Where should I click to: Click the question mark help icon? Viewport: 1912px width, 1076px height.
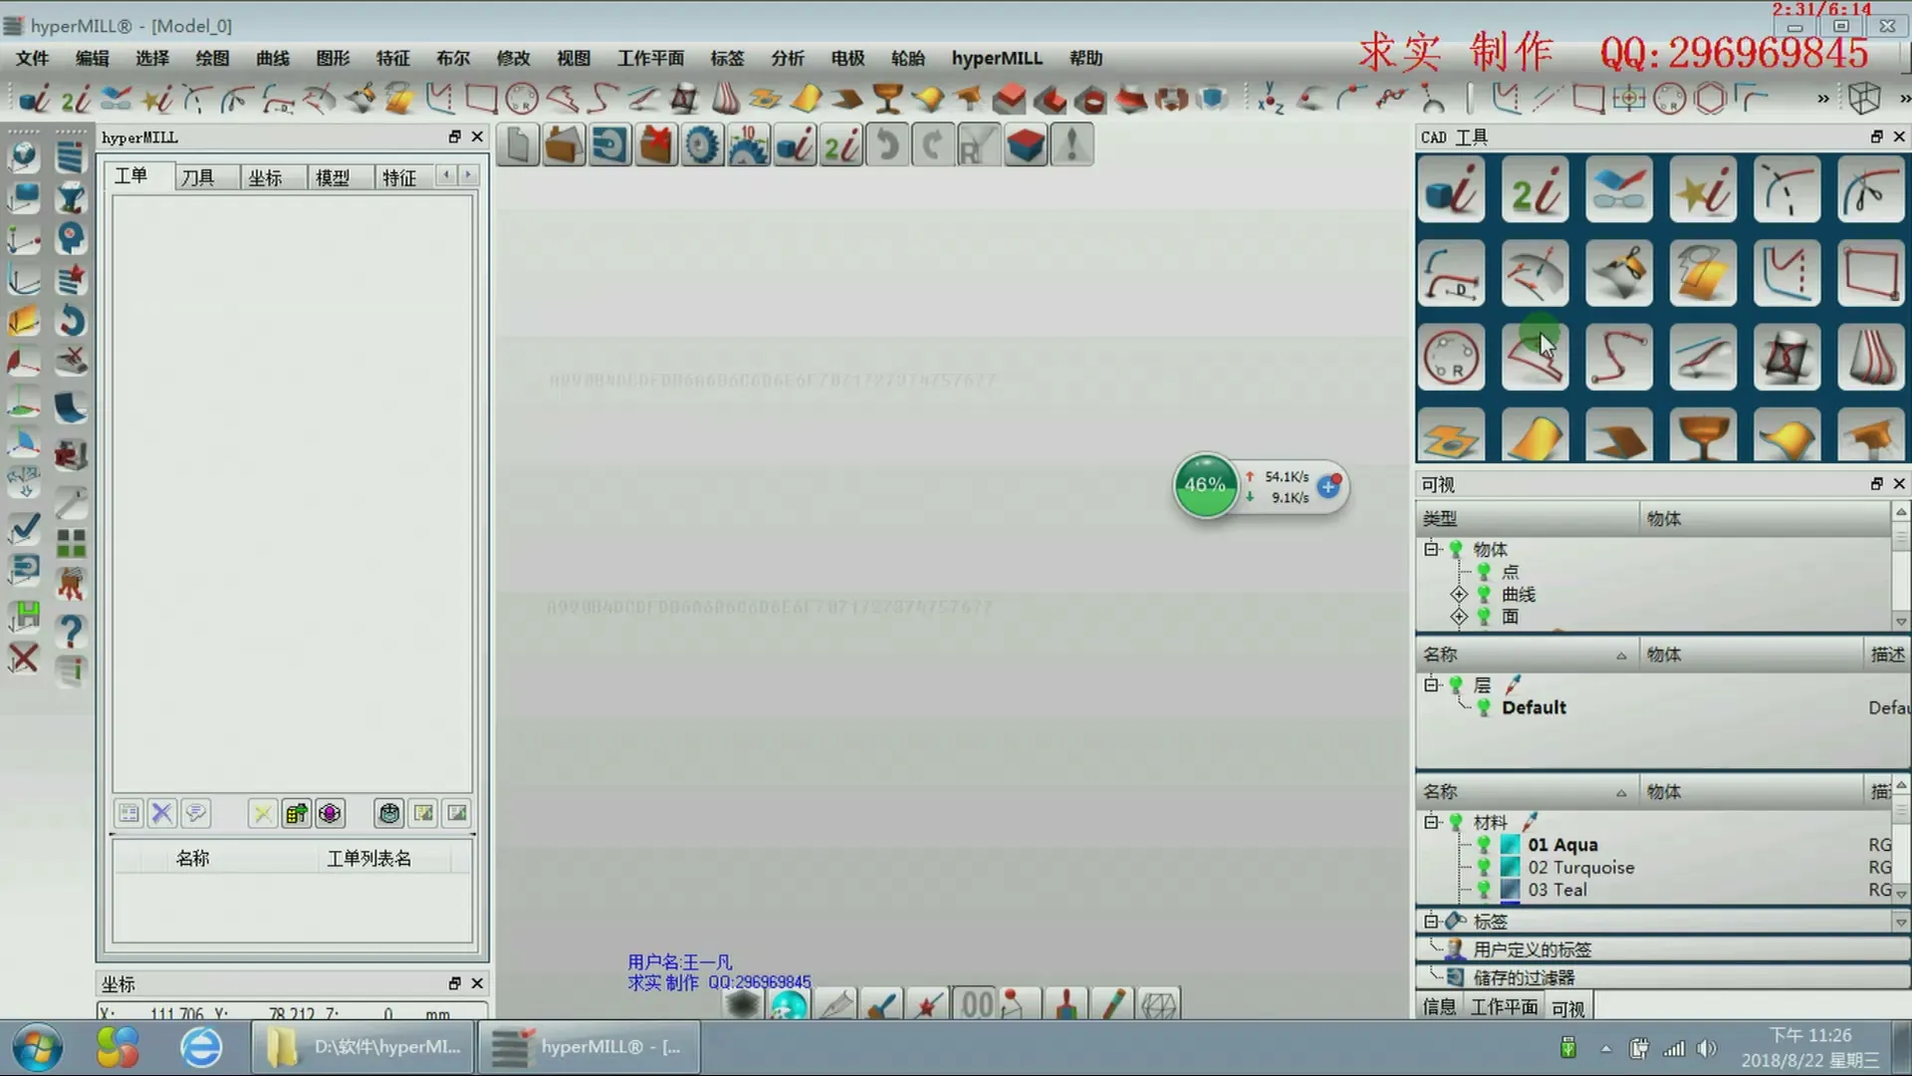[70, 631]
